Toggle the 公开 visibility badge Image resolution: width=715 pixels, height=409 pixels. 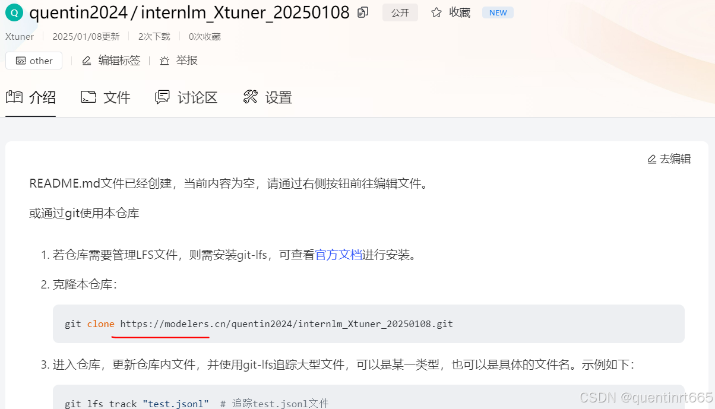tap(400, 12)
